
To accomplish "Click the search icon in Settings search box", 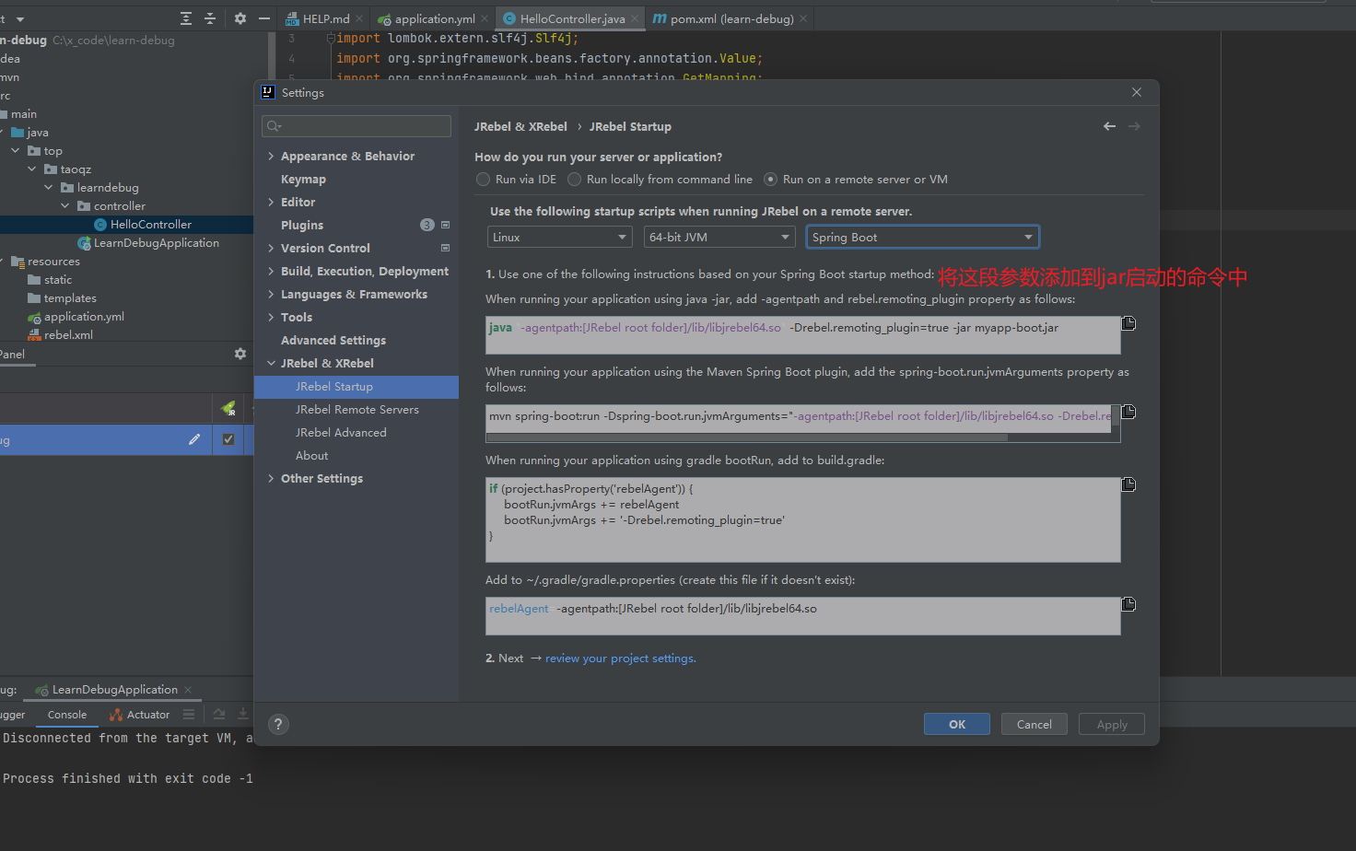I will 274,126.
